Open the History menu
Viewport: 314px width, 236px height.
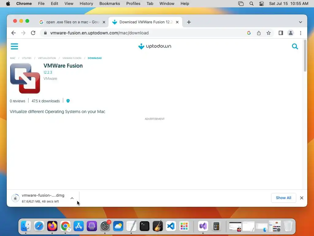click(86, 4)
